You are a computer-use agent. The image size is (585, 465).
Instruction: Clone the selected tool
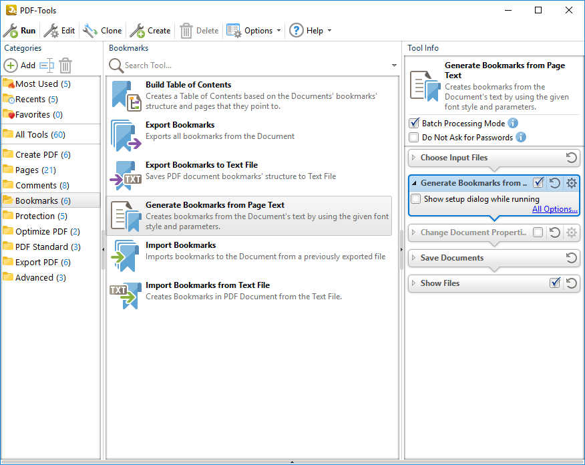[102, 31]
